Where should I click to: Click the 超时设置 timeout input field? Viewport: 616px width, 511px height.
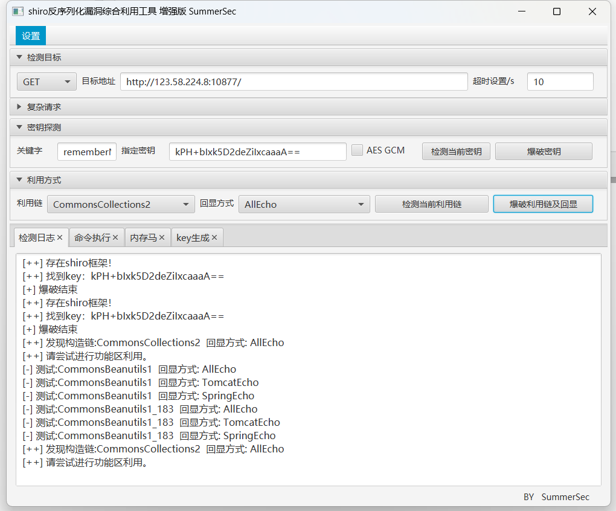[x=560, y=81]
